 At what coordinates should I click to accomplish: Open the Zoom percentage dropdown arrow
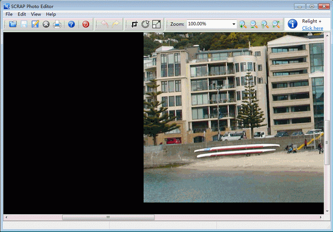click(x=234, y=24)
